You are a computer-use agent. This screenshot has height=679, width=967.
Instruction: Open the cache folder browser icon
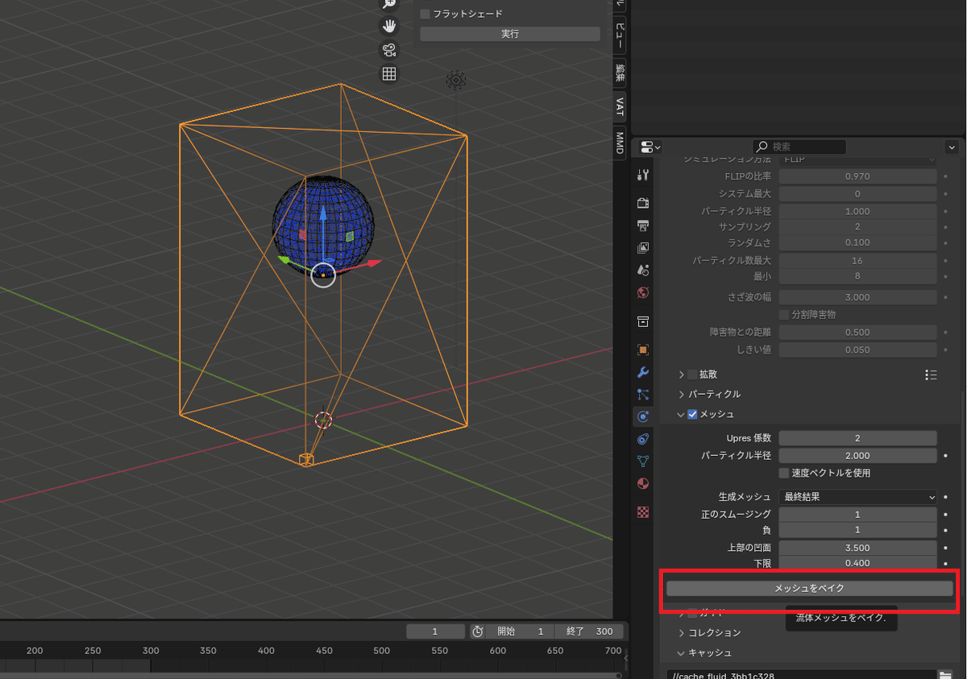944,675
